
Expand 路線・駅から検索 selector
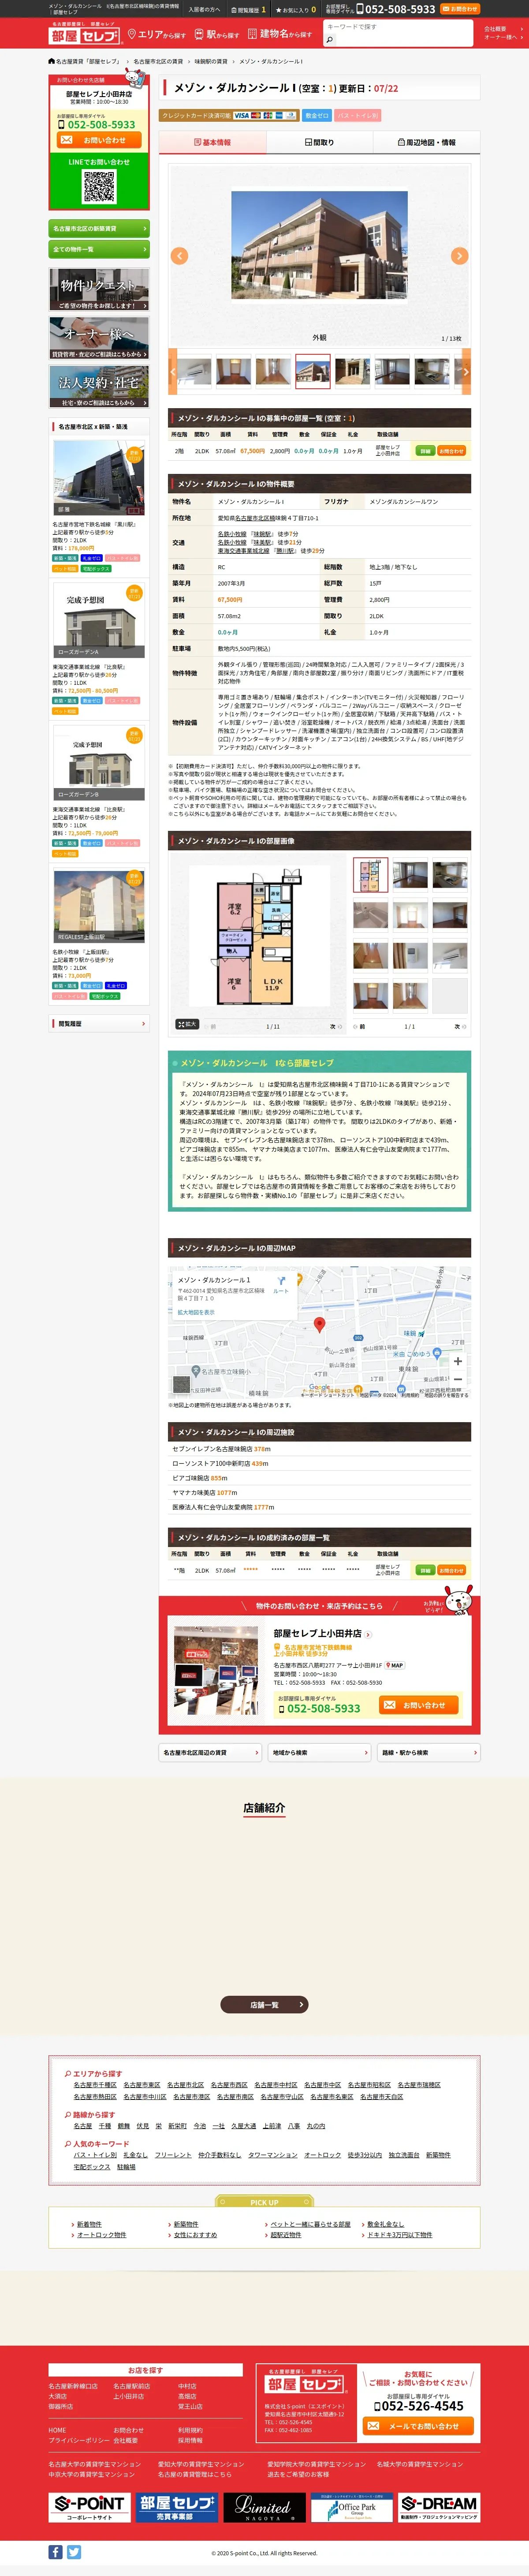[x=428, y=1752]
